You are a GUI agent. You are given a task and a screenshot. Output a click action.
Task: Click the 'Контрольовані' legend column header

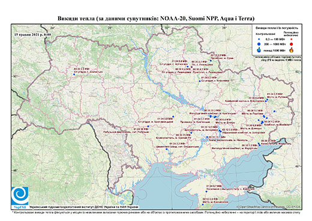(265, 34)
